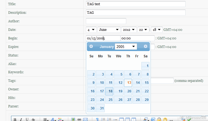Image resolution: width=208 pixels, height=121 pixels.
Task: Select January 2 in the calendar
Action: tap(91, 74)
